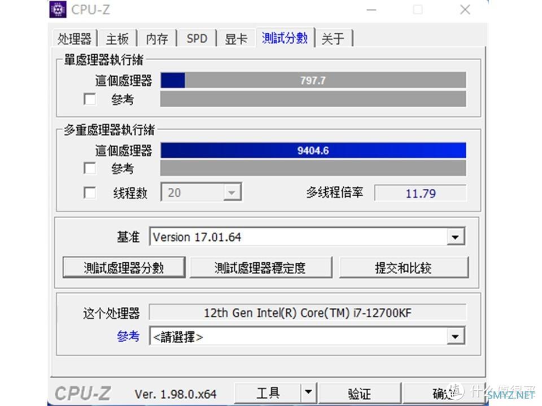Open the 參考 <請選擇> processor dropdown
Image resolution: width=542 pixels, height=406 pixels.
tap(307, 336)
